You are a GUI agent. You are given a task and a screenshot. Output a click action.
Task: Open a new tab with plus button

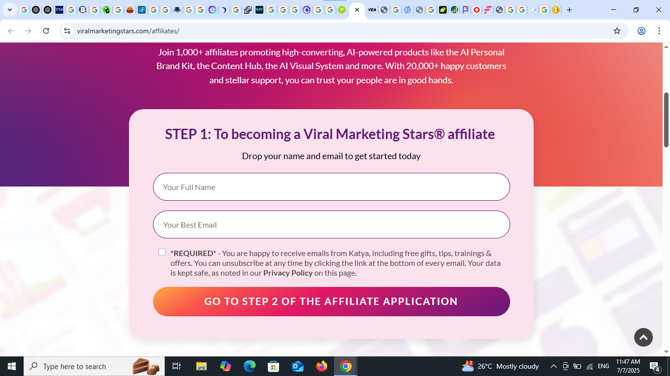tap(569, 10)
